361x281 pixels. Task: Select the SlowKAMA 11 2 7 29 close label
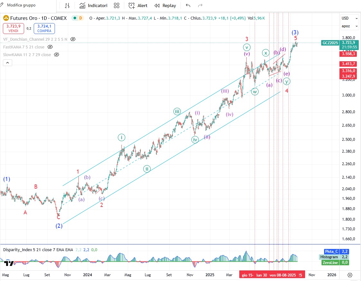(27, 55)
